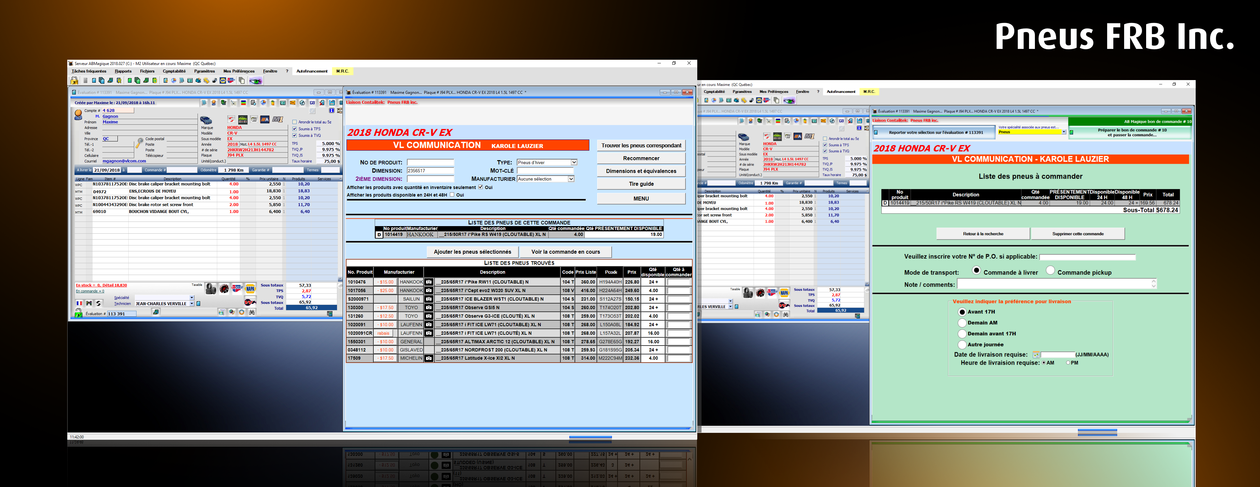The width and height of the screenshot is (1260, 487).
Task: Click Ajouter les pneus sélectionnés button
Action: point(472,252)
